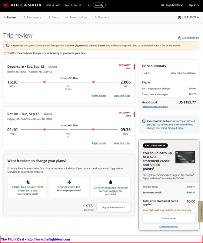Click View price breakdown link
The height and width of the screenshot is (243, 203).
[183, 73]
